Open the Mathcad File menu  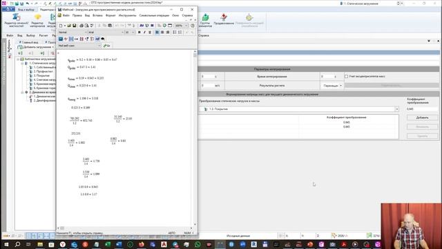pyautogui.click(x=66, y=15)
